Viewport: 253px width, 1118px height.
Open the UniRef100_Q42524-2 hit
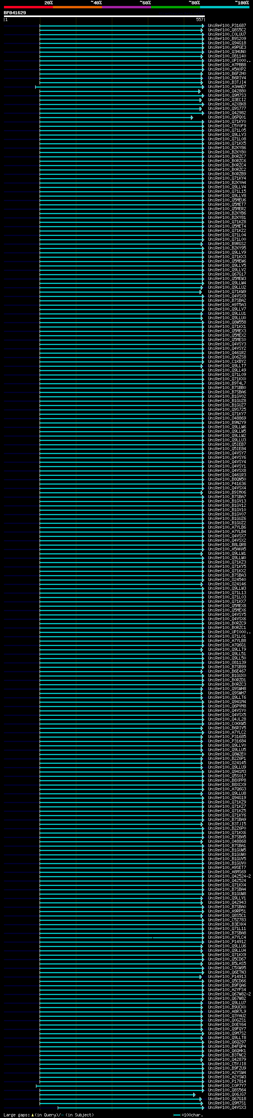click(229, 876)
